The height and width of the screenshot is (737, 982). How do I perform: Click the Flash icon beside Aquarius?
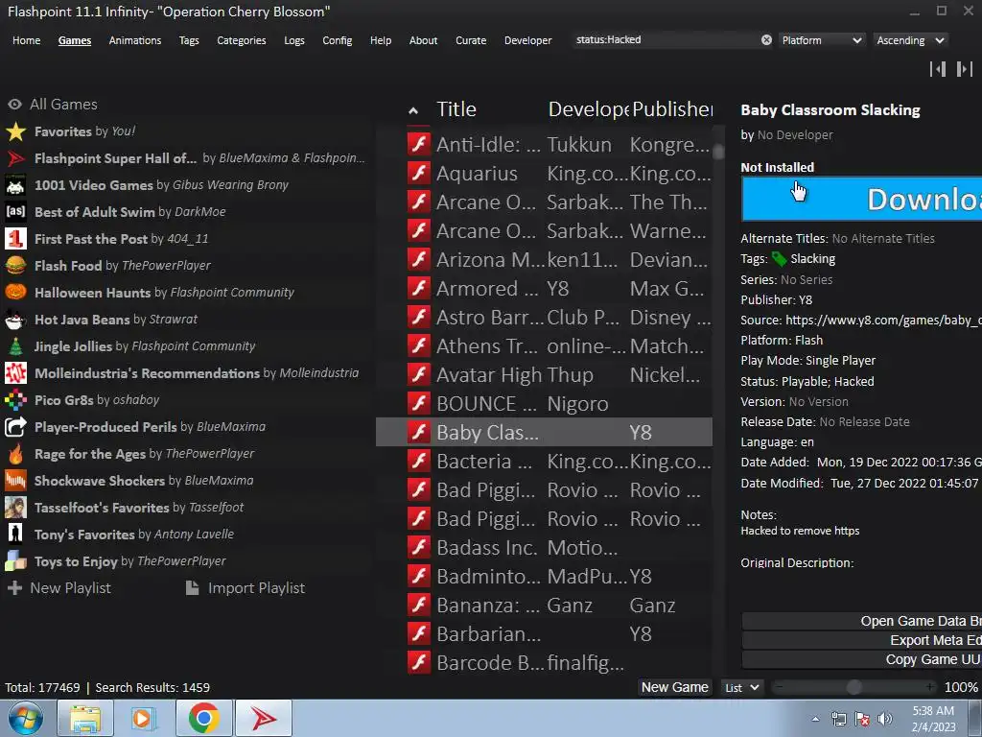coord(419,174)
